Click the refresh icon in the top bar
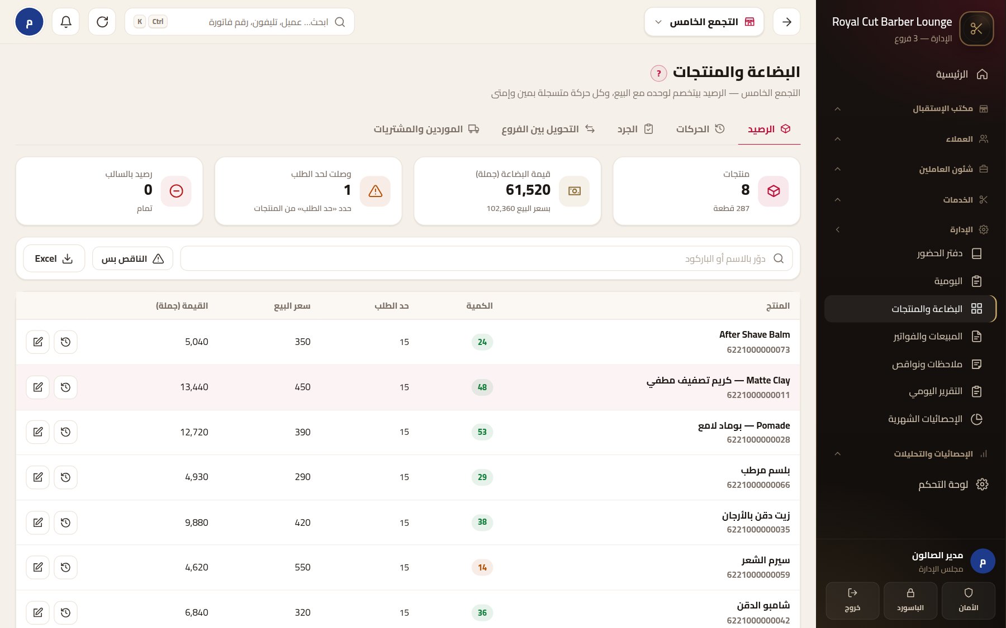Image resolution: width=1006 pixels, height=628 pixels. [102, 22]
